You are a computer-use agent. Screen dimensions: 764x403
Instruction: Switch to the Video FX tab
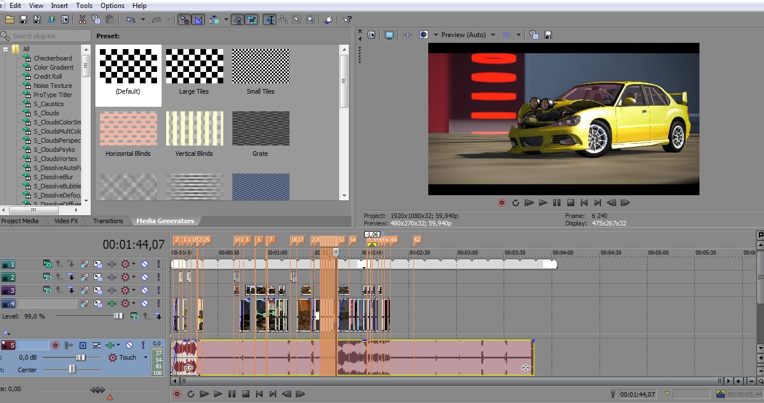(x=66, y=221)
